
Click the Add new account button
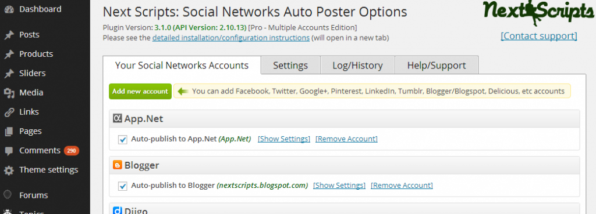pyautogui.click(x=140, y=91)
